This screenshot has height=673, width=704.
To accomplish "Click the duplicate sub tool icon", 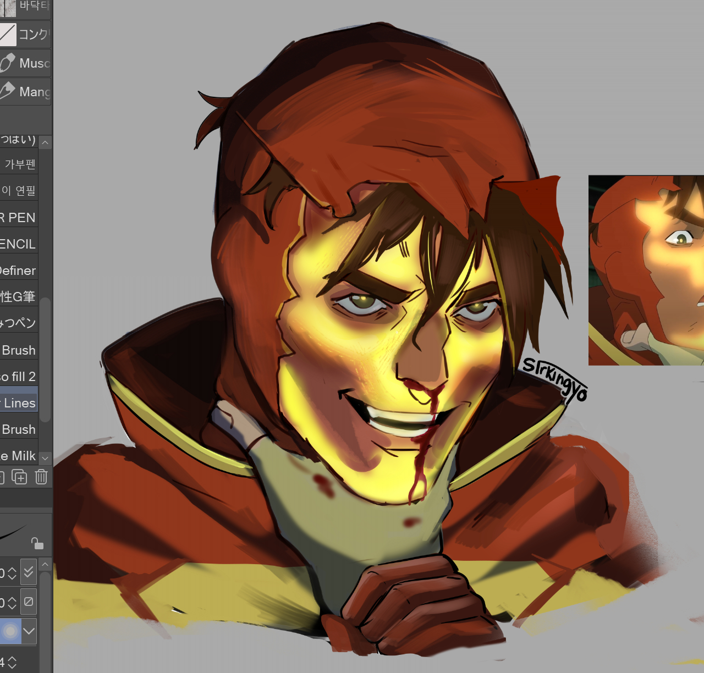I will tap(19, 477).
